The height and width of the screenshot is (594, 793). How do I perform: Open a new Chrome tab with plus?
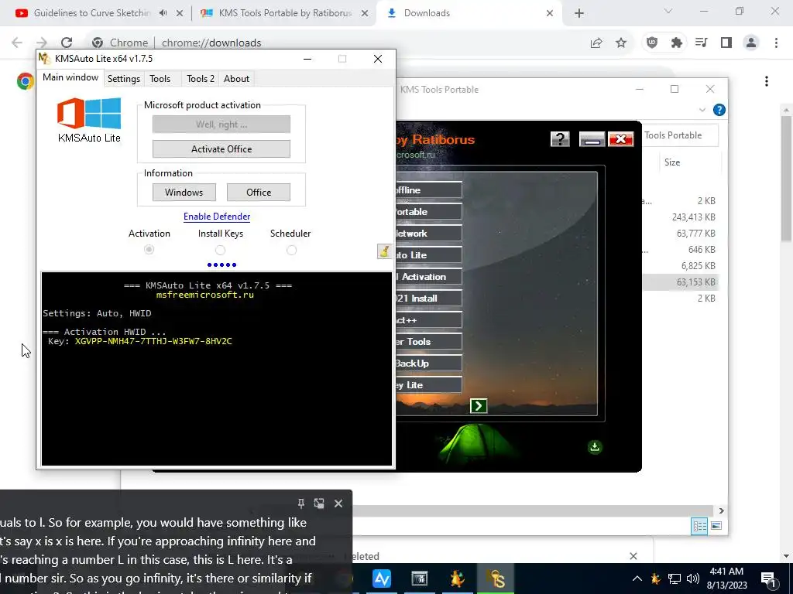click(x=579, y=14)
